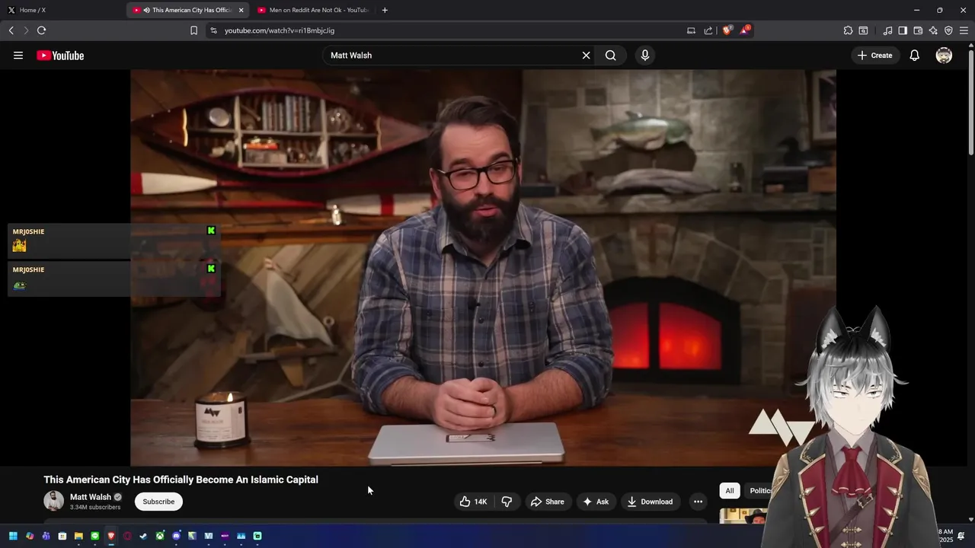Click the YouTube search magnifier button

610,56
